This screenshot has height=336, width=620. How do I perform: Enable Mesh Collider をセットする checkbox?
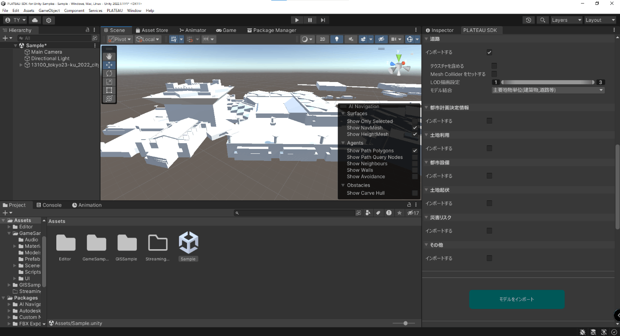click(494, 74)
